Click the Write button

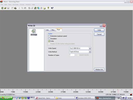(x=99, y=30)
